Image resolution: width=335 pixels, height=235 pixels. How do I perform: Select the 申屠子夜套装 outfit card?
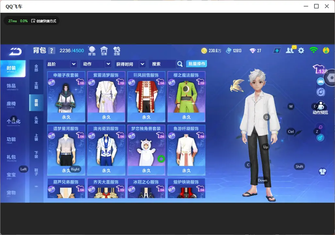tap(66, 97)
